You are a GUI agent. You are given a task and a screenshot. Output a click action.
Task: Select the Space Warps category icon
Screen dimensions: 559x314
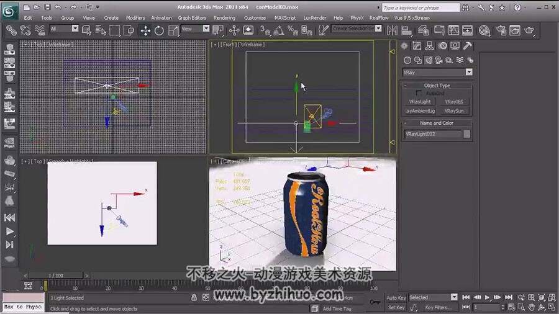point(460,60)
